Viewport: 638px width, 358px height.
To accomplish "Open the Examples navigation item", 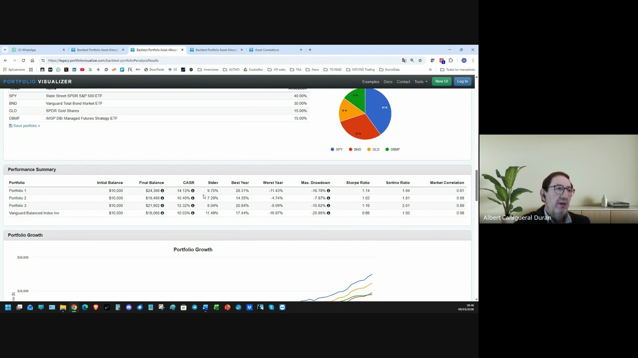I will pos(371,82).
